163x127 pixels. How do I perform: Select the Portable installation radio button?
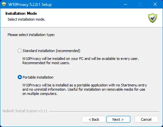click(20, 77)
